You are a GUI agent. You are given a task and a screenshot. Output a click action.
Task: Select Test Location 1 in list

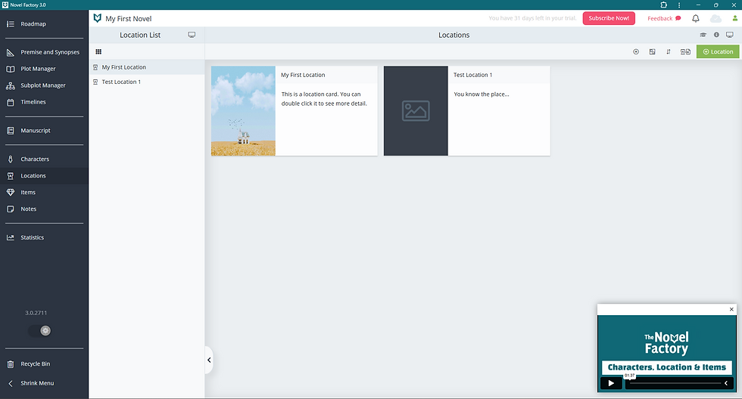(x=147, y=82)
